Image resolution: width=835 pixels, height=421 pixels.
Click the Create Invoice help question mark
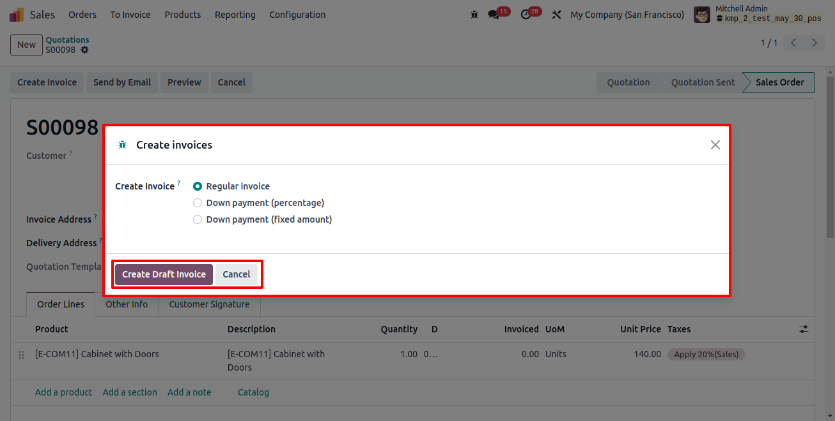coord(179,183)
